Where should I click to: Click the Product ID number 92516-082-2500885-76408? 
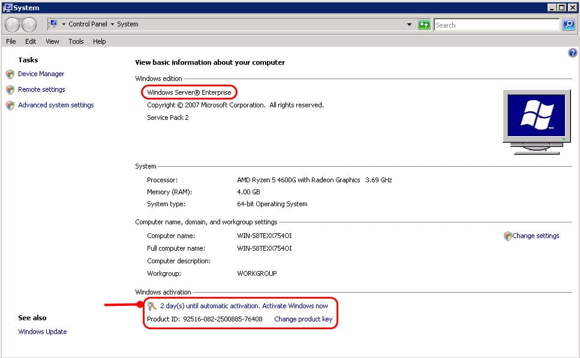[223, 319]
